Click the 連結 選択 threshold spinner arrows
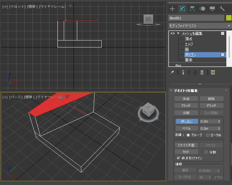 pos(218,171)
